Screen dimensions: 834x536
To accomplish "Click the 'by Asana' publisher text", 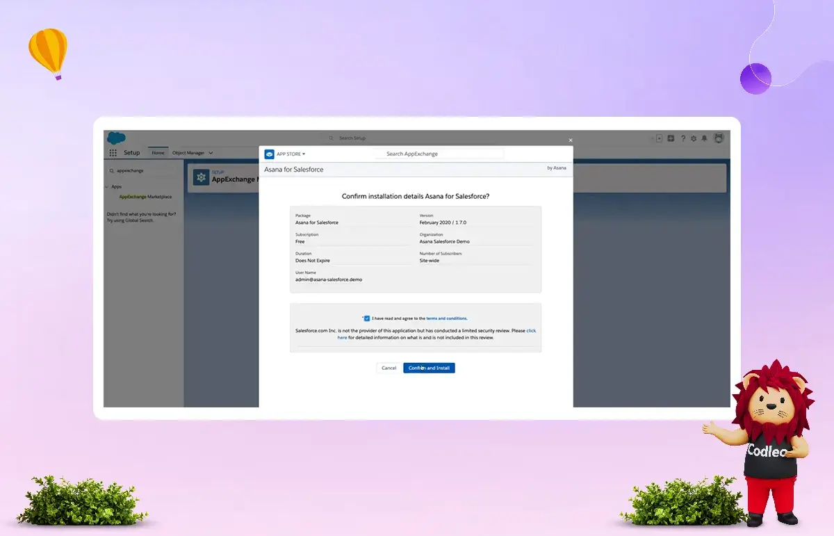I will [x=557, y=168].
